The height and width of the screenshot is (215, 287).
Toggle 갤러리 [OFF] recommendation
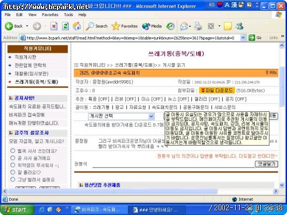click(207, 99)
